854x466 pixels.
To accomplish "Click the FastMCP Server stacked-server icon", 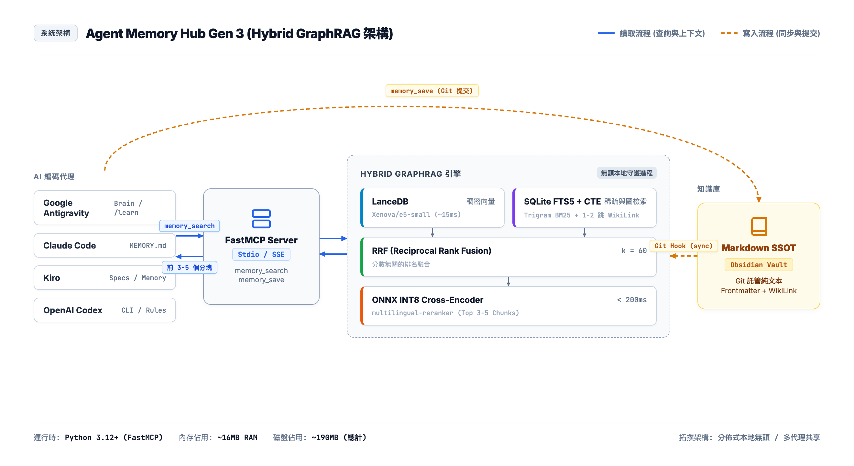I will [261, 218].
